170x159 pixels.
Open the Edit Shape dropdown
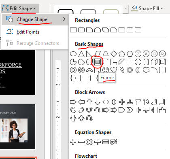[19, 8]
